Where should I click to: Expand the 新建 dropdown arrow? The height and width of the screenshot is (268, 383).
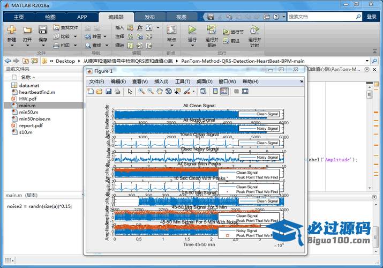point(12,46)
